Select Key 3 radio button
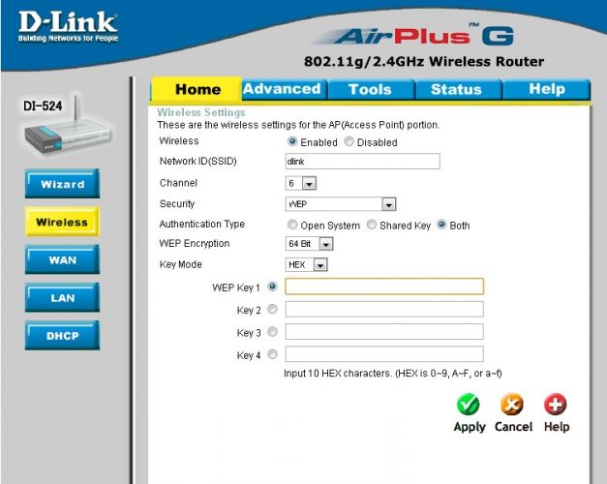The image size is (607, 484). [273, 332]
